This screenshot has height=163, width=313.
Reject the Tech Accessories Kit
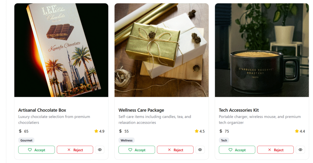pyautogui.click(x=275, y=150)
